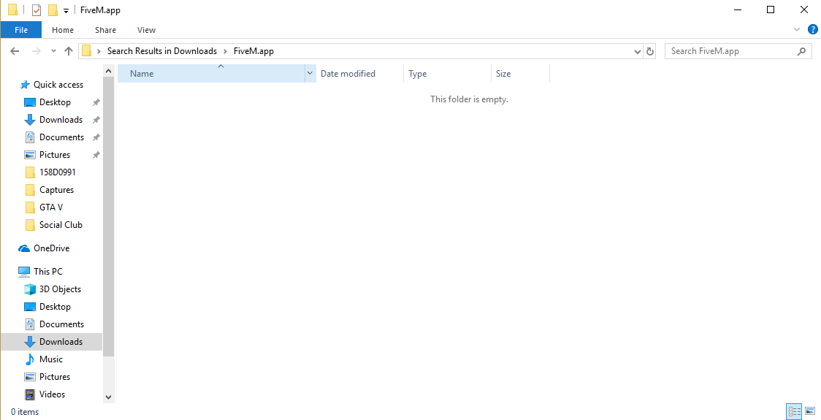The width and height of the screenshot is (821, 420).
Task: Select OneDrive in navigation pane
Action: pos(51,248)
